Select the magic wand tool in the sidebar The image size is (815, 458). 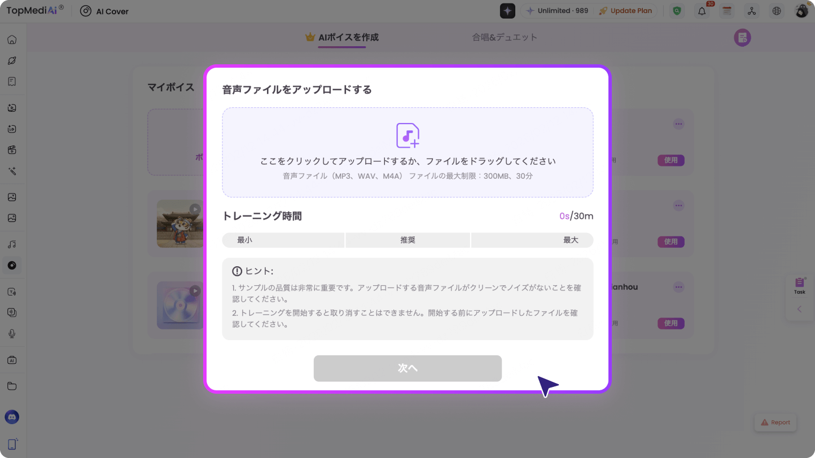click(x=12, y=170)
